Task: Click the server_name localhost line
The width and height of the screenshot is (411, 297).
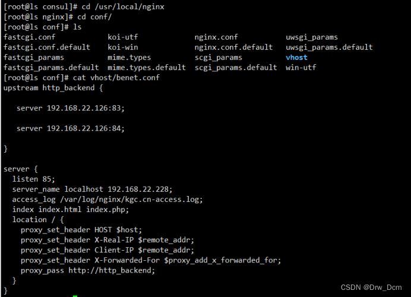Action: coord(92,189)
